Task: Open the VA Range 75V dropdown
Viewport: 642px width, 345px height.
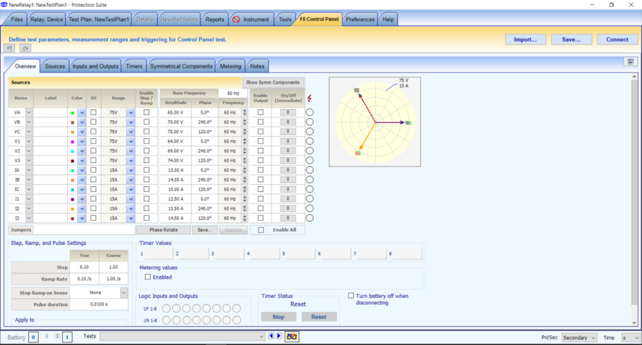Action: pyautogui.click(x=131, y=112)
